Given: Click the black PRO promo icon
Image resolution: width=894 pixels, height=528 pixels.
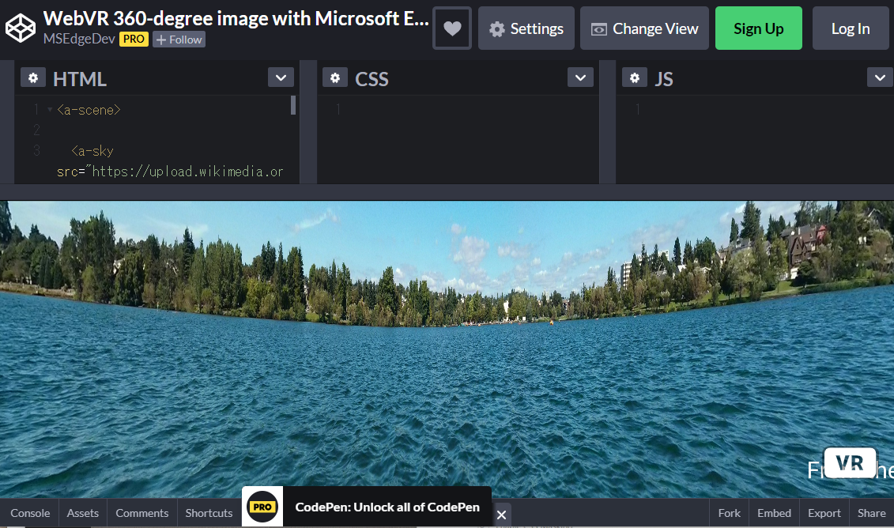Looking at the screenshot, I should [x=262, y=507].
